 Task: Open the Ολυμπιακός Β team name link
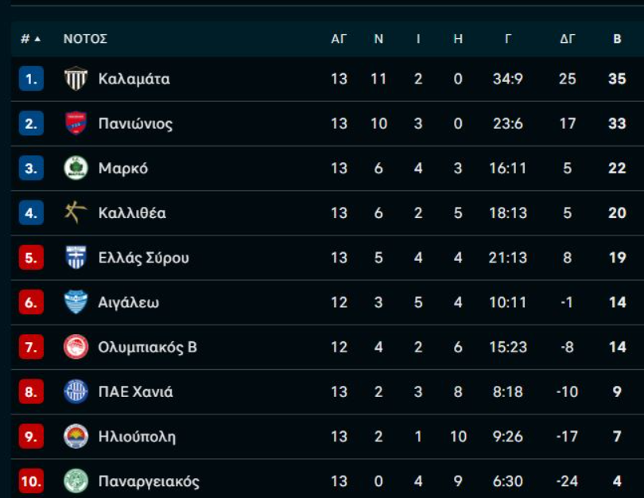tap(147, 347)
